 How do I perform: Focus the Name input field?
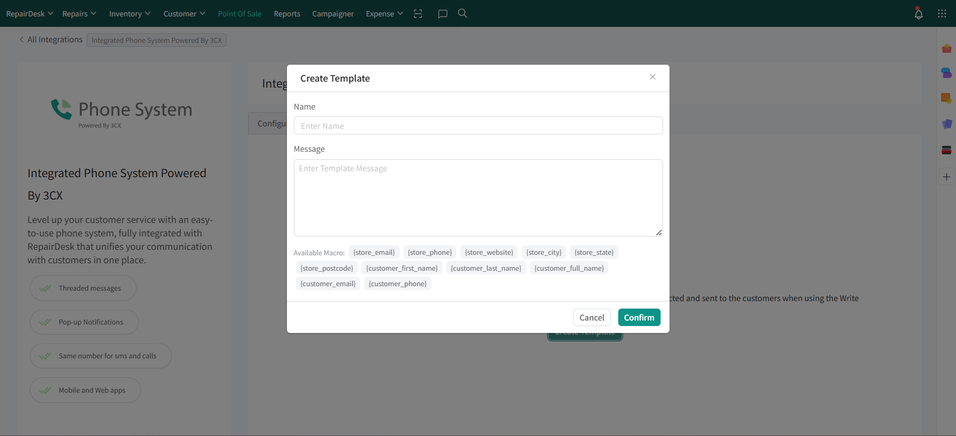pyautogui.click(x=478, y=125)
